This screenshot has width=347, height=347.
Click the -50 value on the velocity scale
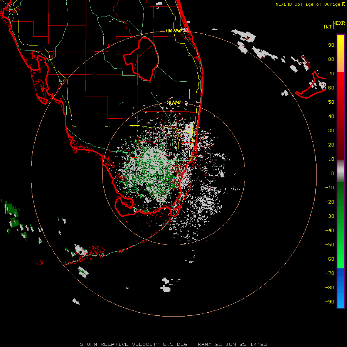[x=330, y=245]
